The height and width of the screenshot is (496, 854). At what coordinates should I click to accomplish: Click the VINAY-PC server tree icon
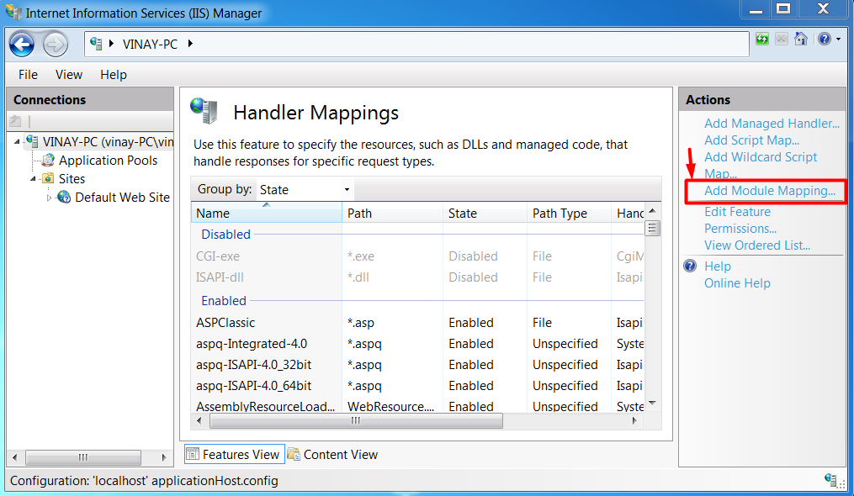tap(33, 141)
